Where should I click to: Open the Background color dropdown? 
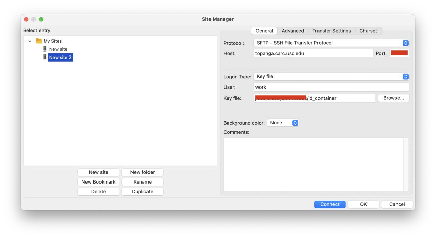283,123
